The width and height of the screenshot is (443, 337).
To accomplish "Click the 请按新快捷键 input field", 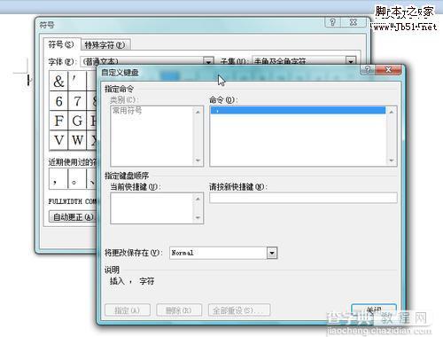I will [x=303, y=198].
